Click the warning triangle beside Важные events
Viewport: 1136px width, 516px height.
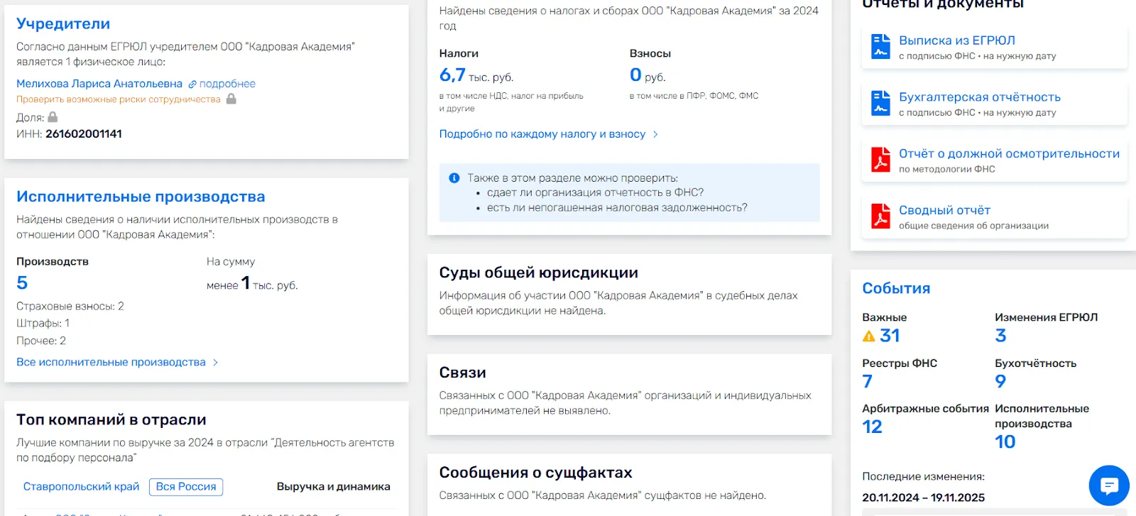pos(868,336)
